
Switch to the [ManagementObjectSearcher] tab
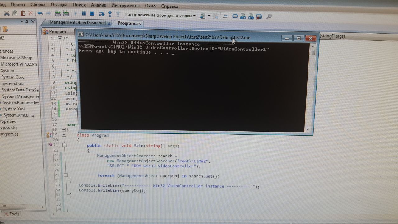(x=77, y=23)
